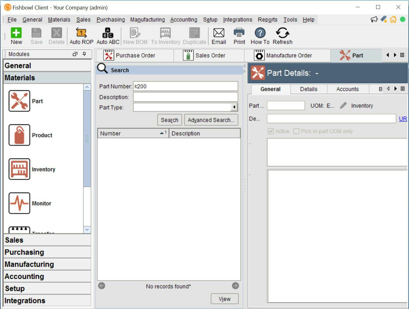Screen dimensions: 409x309
Task: Click the Email toolbar icon
Action: point(219,36)
